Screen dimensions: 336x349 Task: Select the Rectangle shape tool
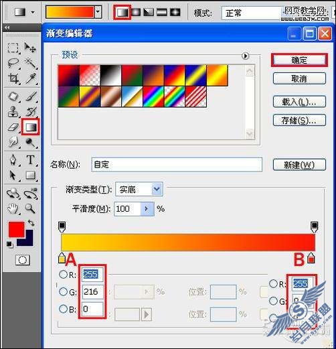(30, 176)
